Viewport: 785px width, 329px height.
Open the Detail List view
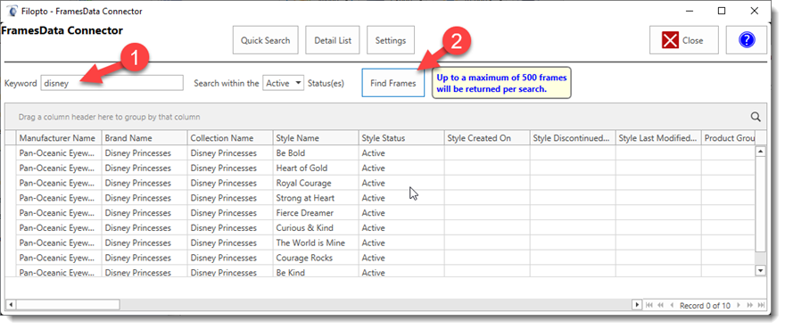click(x=333, y=40)
